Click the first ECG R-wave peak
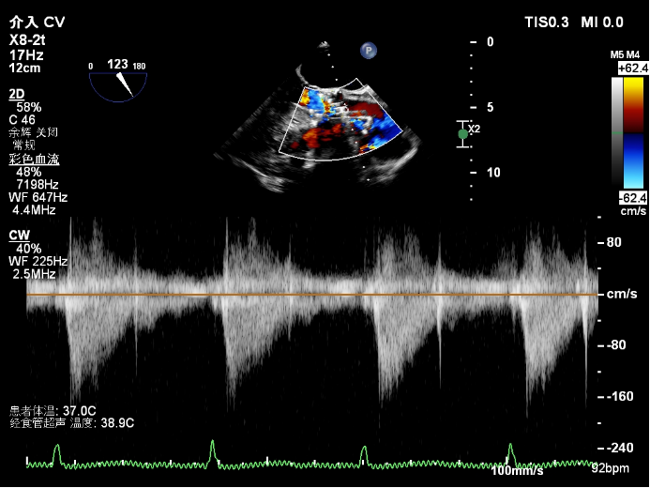Viewport: 650px width, 488px height. 57,446
